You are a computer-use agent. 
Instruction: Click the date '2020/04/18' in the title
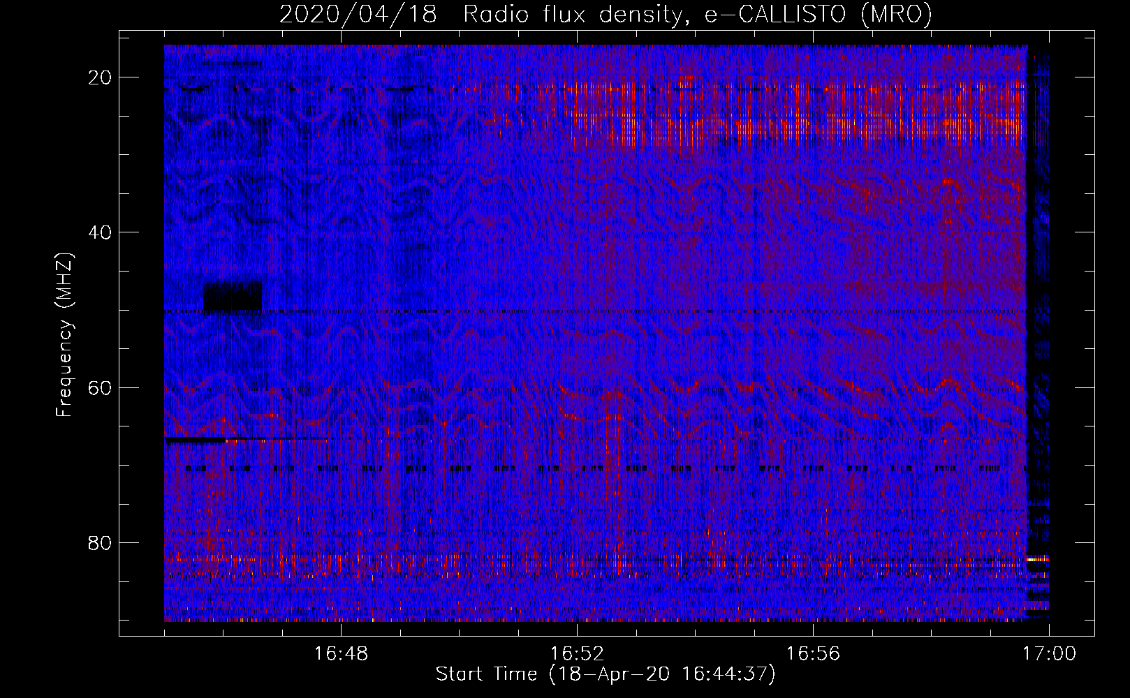click(358, 14)
